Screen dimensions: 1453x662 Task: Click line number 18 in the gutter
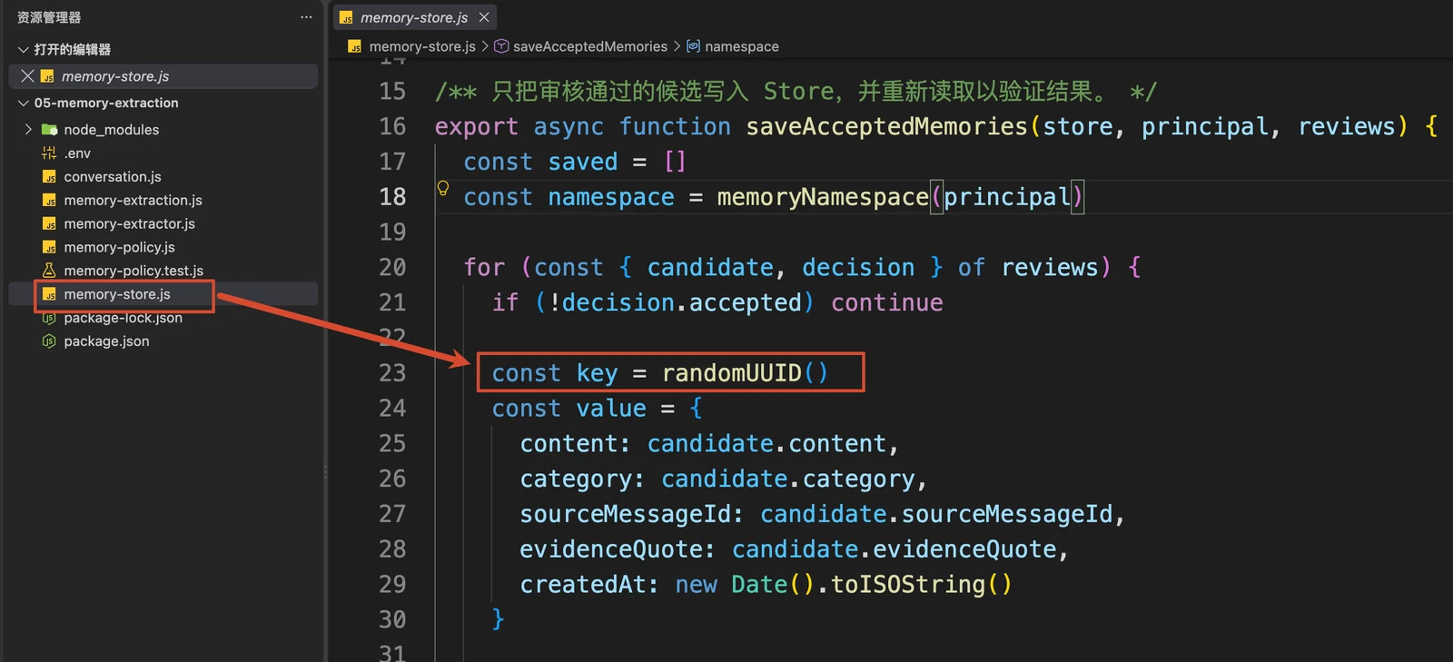tap(392, 197)
